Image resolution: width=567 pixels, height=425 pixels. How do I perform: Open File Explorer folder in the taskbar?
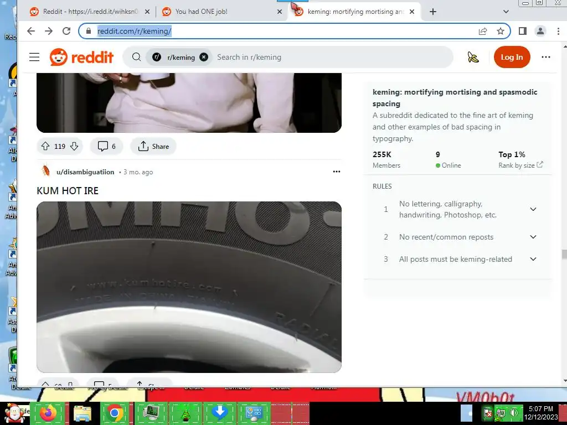(83, 413)
